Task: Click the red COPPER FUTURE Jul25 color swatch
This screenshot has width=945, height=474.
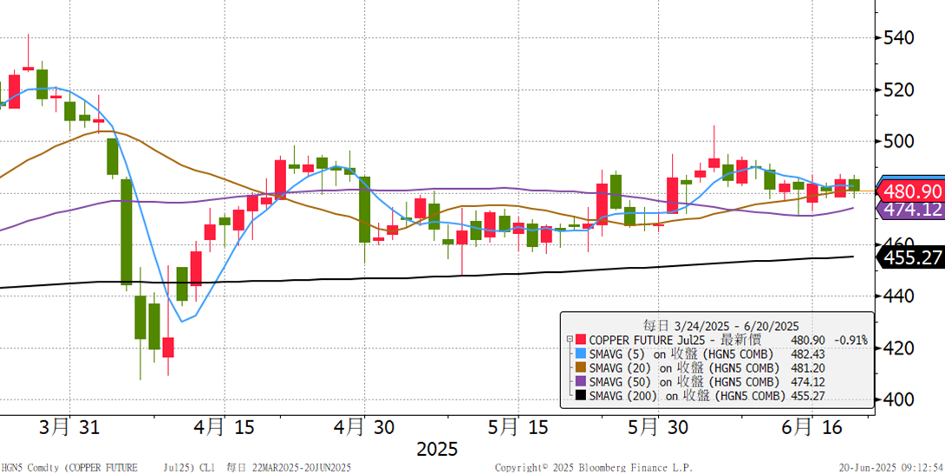Action: [x=580, y=341]
